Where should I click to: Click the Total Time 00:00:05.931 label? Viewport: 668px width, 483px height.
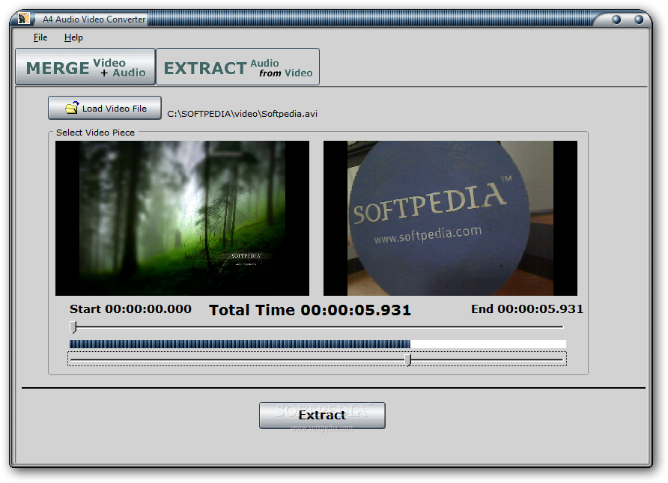click(310, 310)
